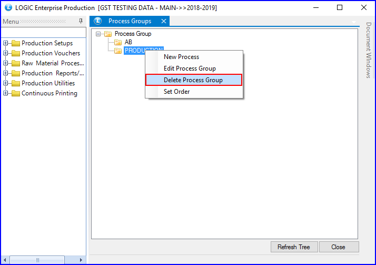Select Production Reports folder icon
The height and width of the screenshot is (265, 376).
16,73
